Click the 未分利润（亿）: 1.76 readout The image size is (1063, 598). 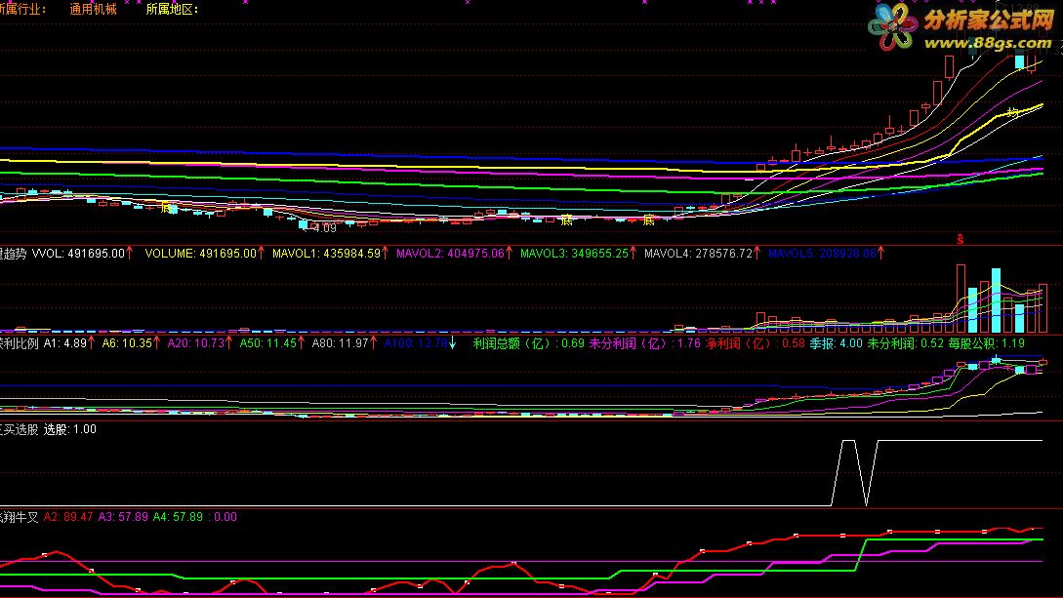click(x=644, y=343)
